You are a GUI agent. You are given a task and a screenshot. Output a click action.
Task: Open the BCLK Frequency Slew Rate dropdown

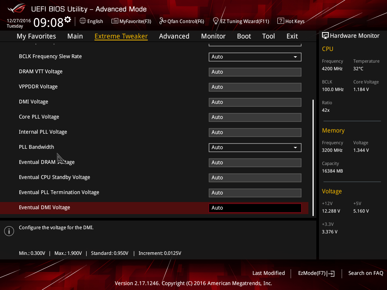[255, 57]
